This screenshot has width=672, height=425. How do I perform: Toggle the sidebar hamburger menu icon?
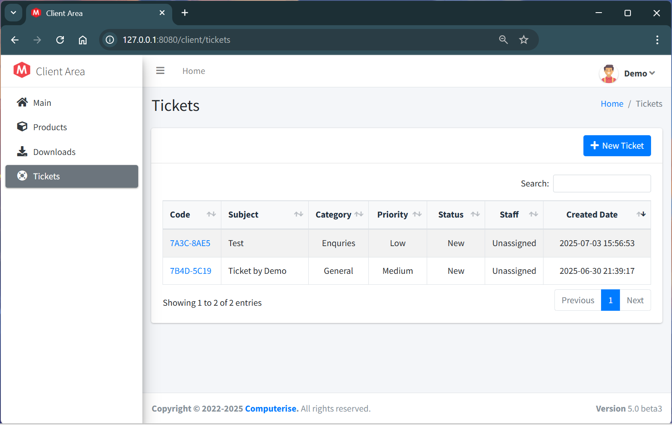point(160,71)
